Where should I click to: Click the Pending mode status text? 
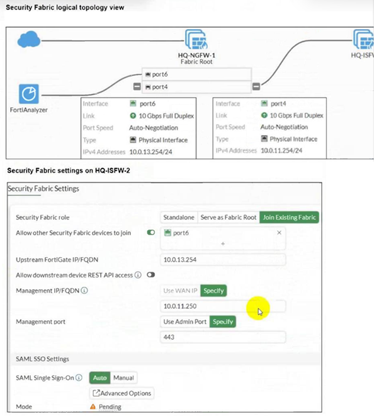pos(110,407)
